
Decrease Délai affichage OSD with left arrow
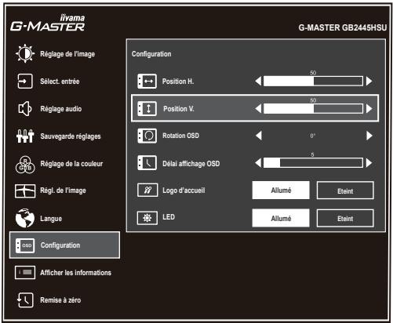click(258, 163)
